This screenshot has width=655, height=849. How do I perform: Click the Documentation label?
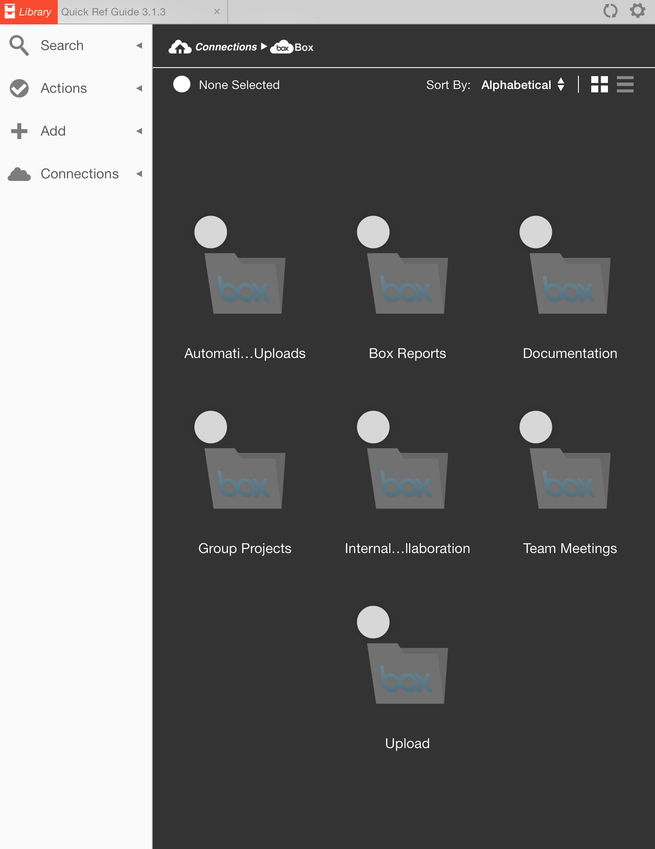570,353
